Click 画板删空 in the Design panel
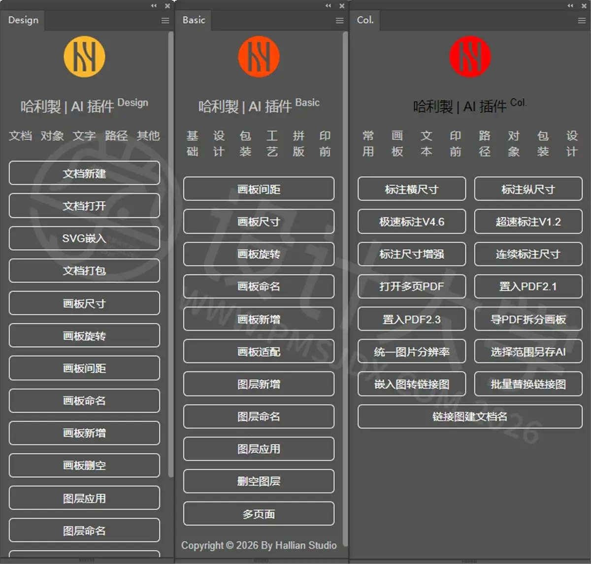The image size is (591, 564). (x=84, y=465)
